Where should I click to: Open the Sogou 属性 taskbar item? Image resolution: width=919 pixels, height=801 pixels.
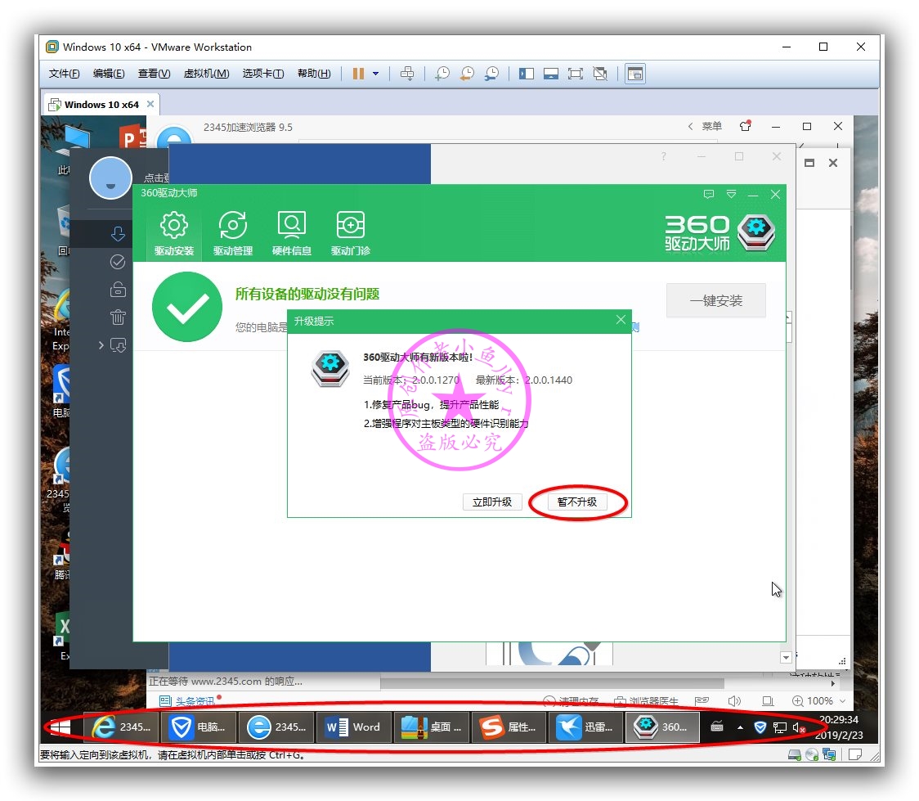508,727
